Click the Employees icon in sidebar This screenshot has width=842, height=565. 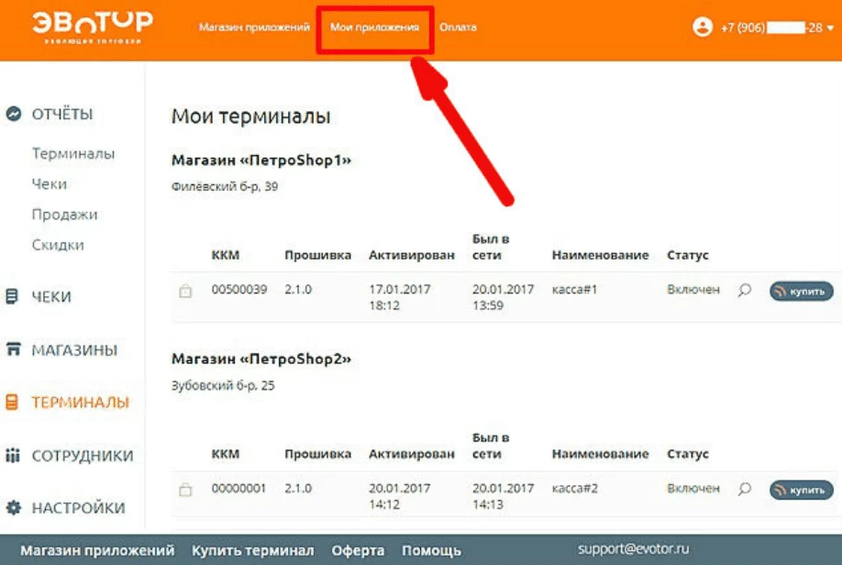pyautogui.click(x=13, y=456)
